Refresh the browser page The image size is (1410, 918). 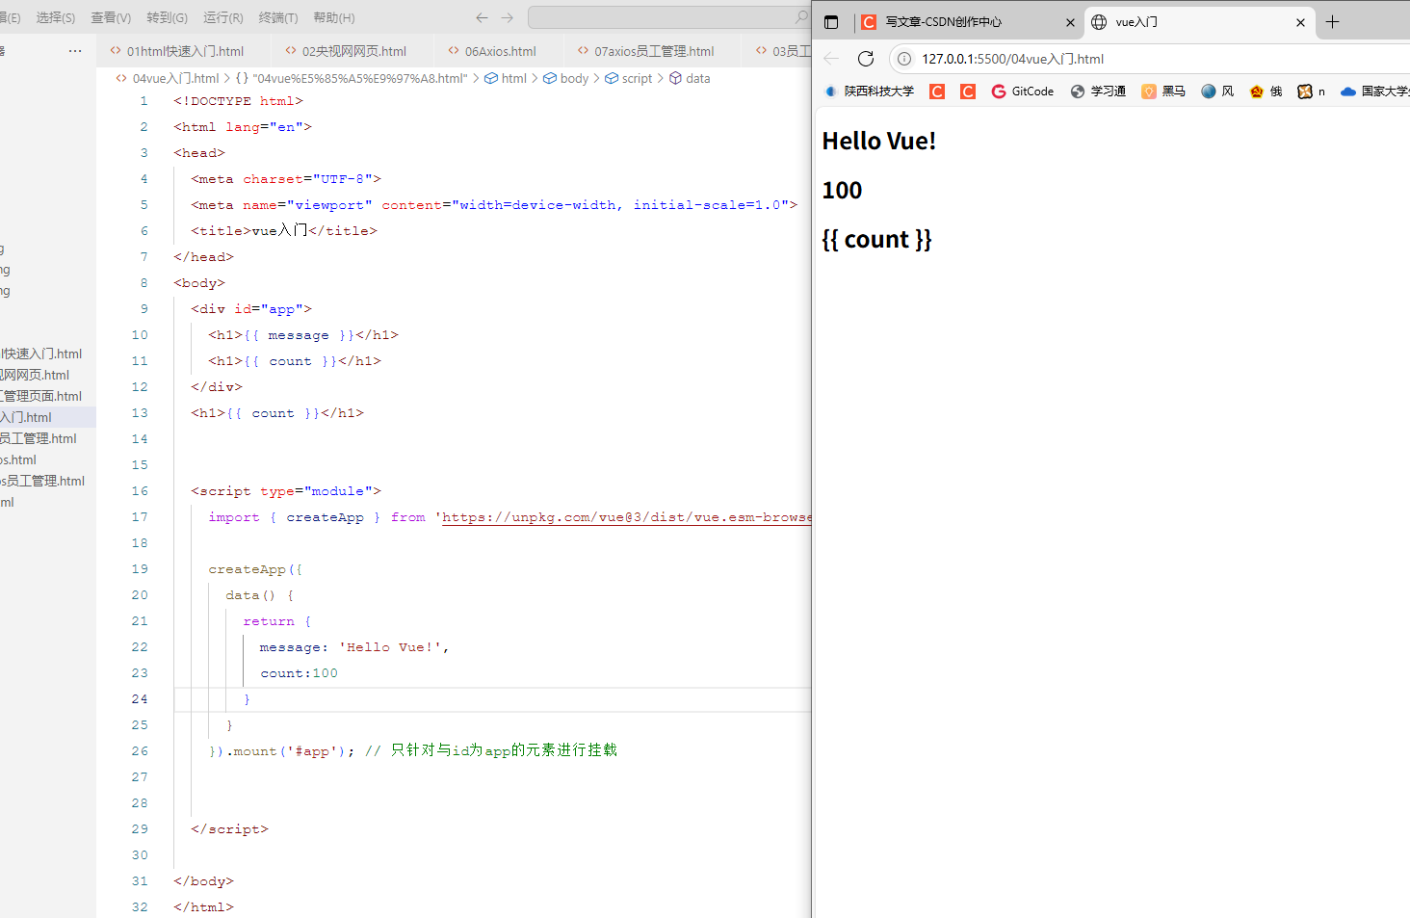tap(866, 59)
